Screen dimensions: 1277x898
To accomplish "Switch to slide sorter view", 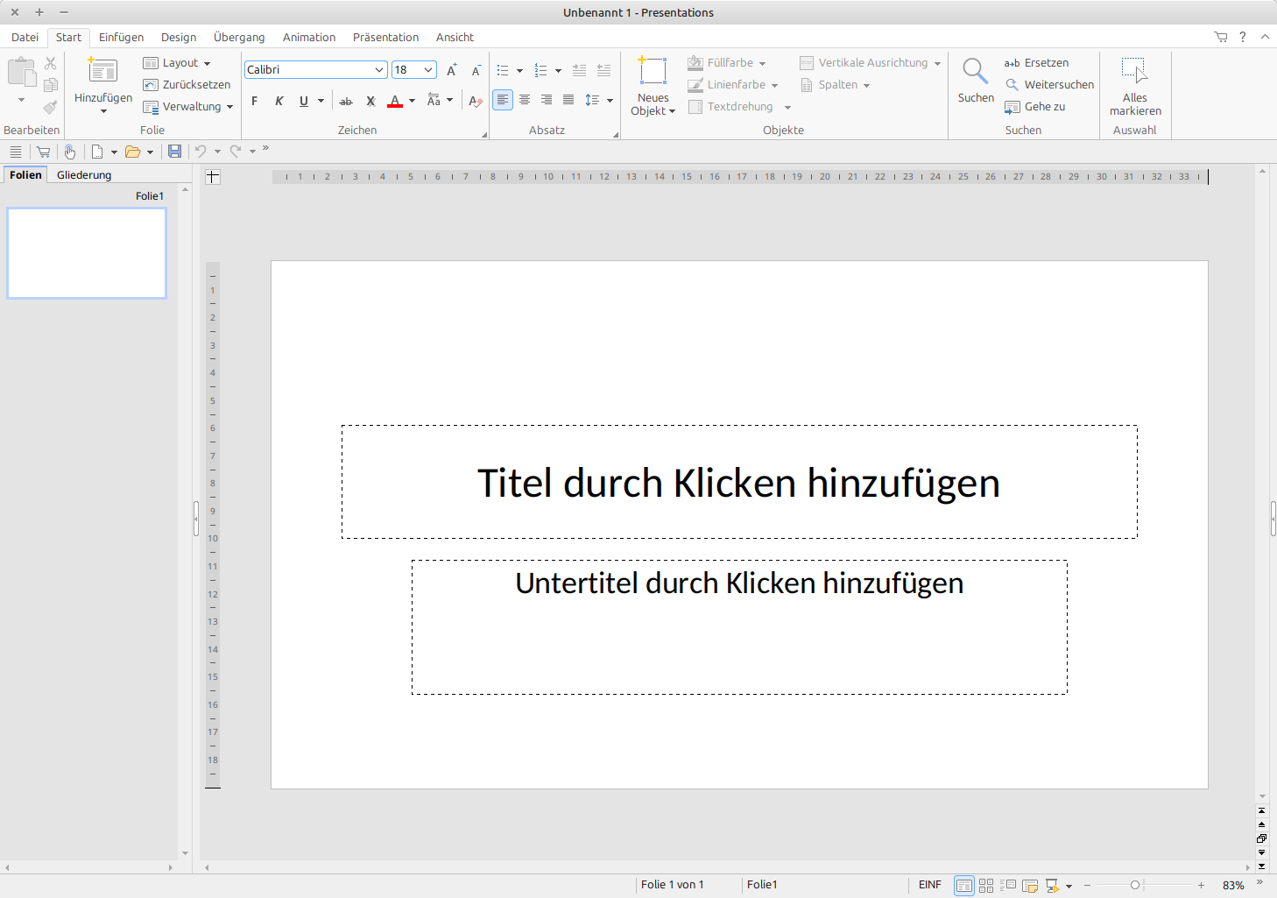I will tap(986, 886).
